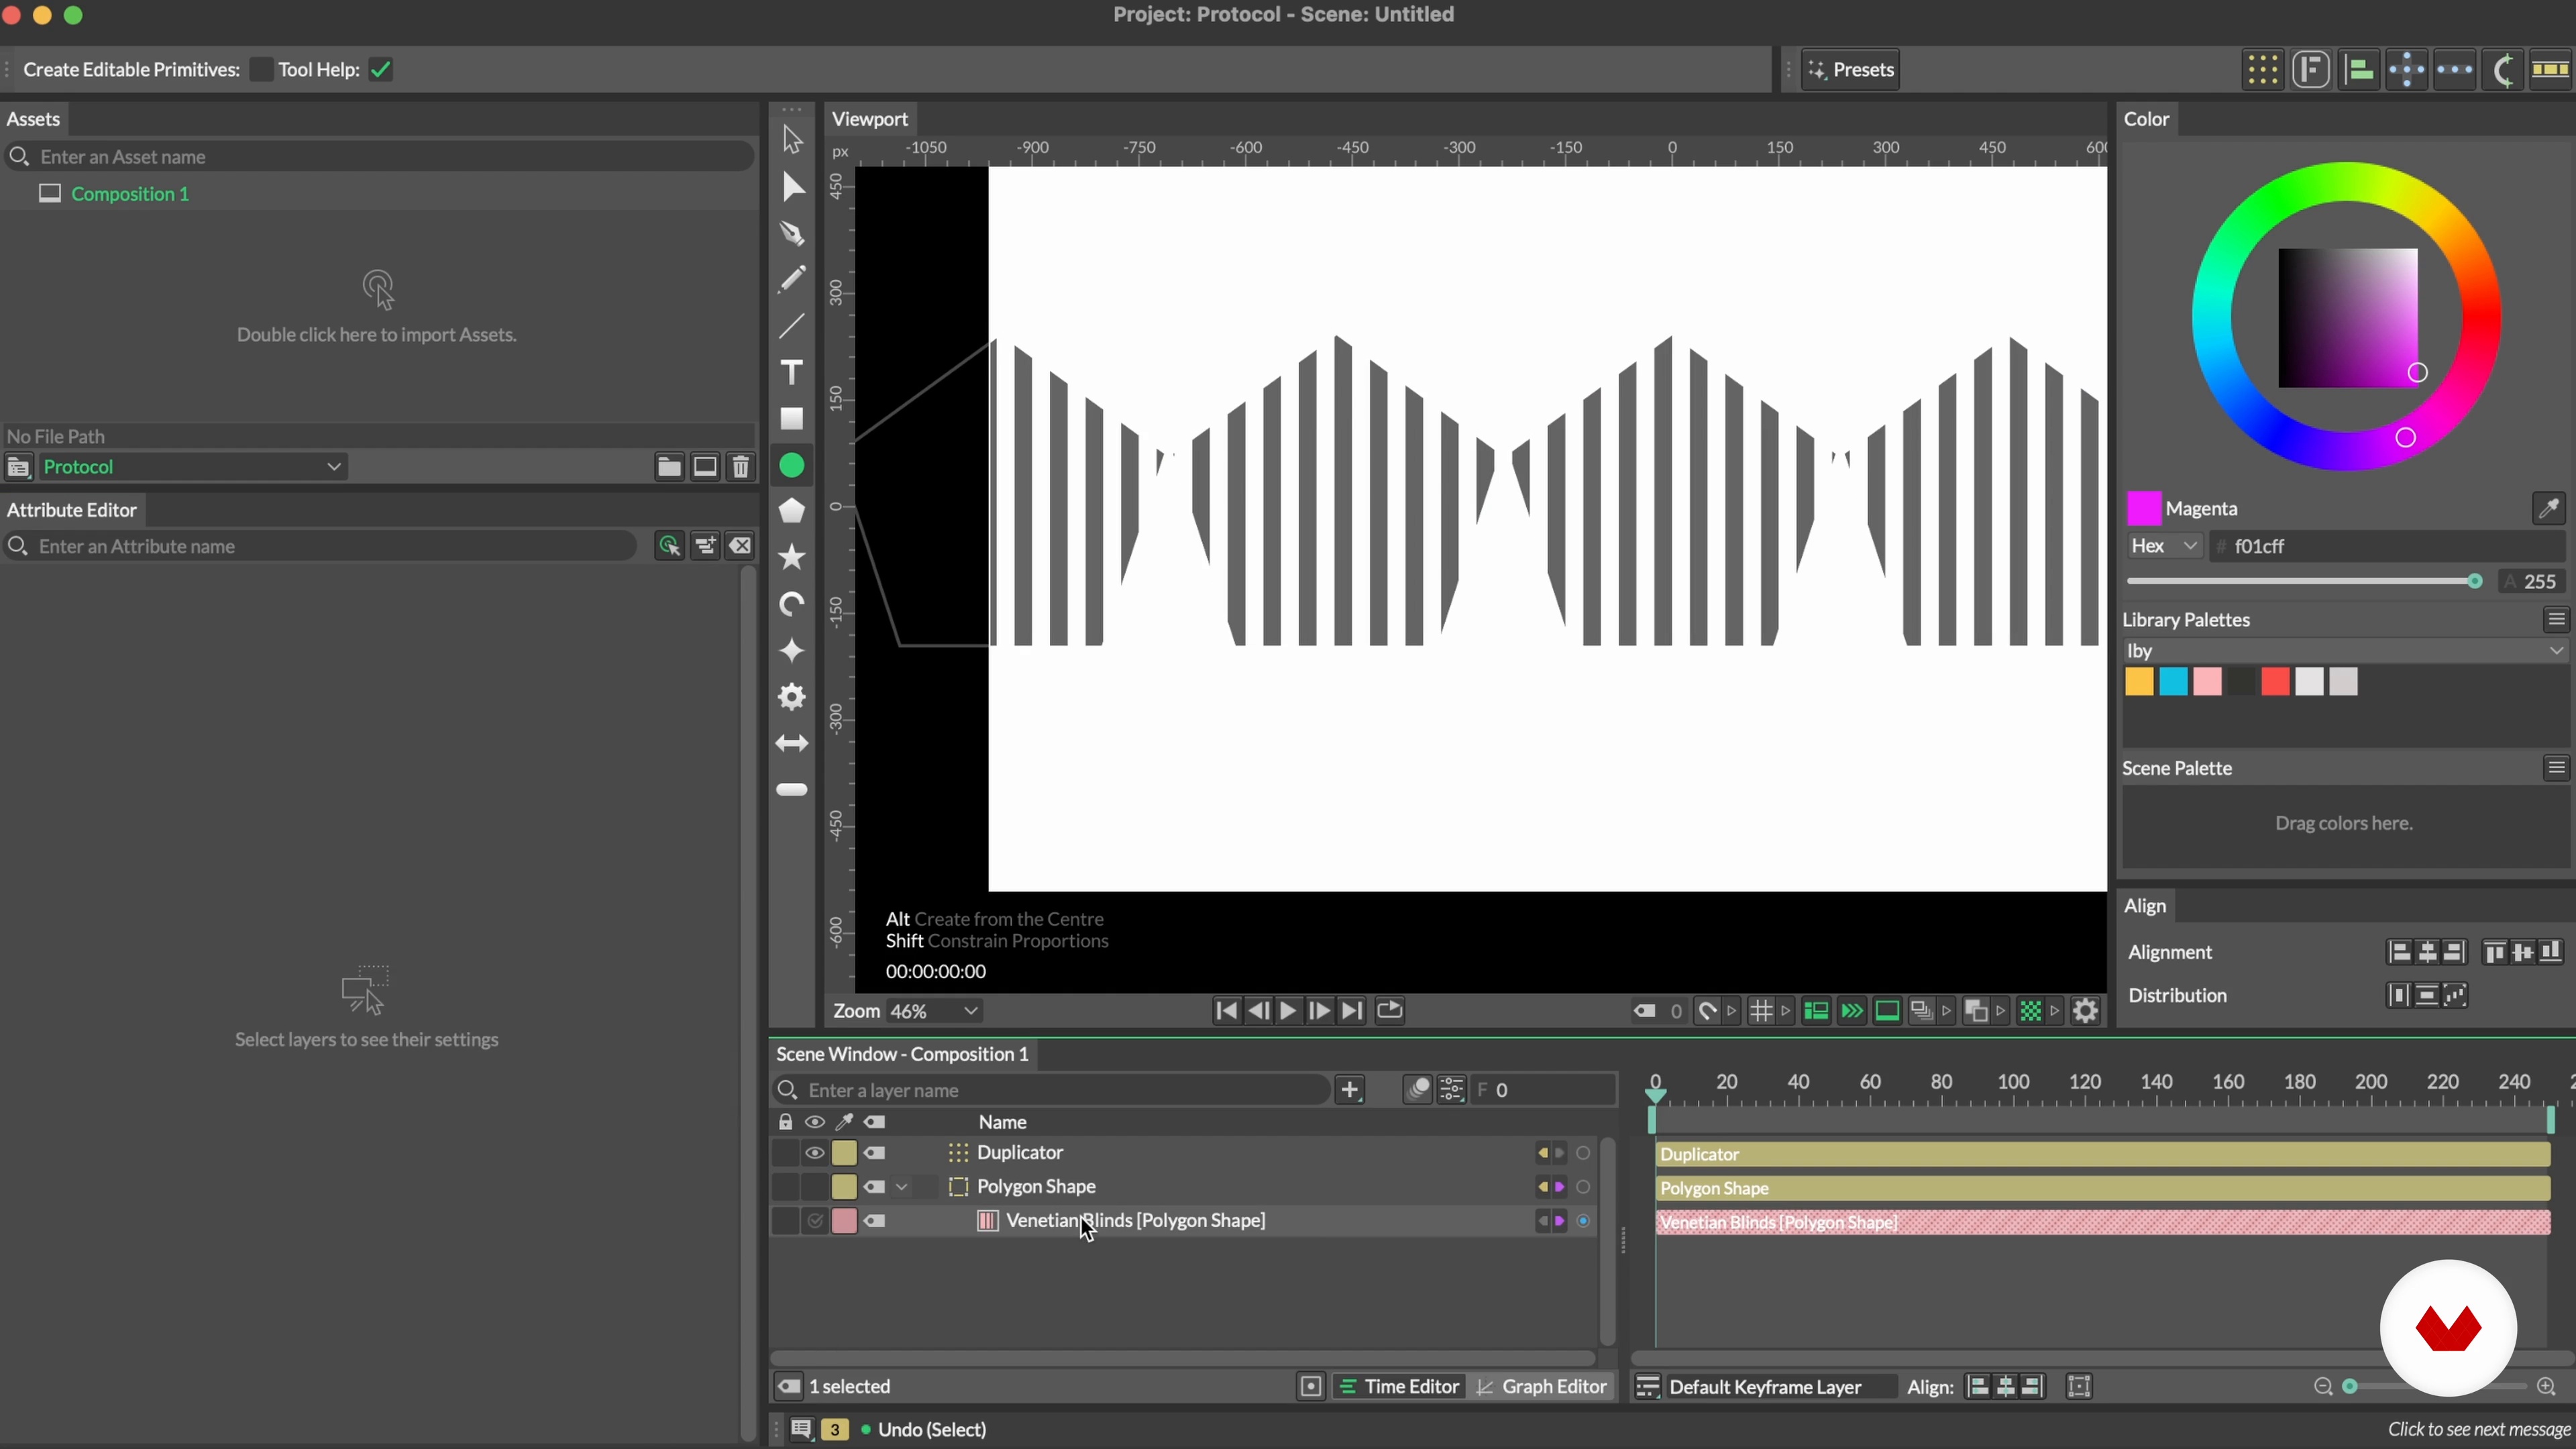Toggle visibility of Polygon Shape layer

pyautogui.click(x=815, y=1187)
